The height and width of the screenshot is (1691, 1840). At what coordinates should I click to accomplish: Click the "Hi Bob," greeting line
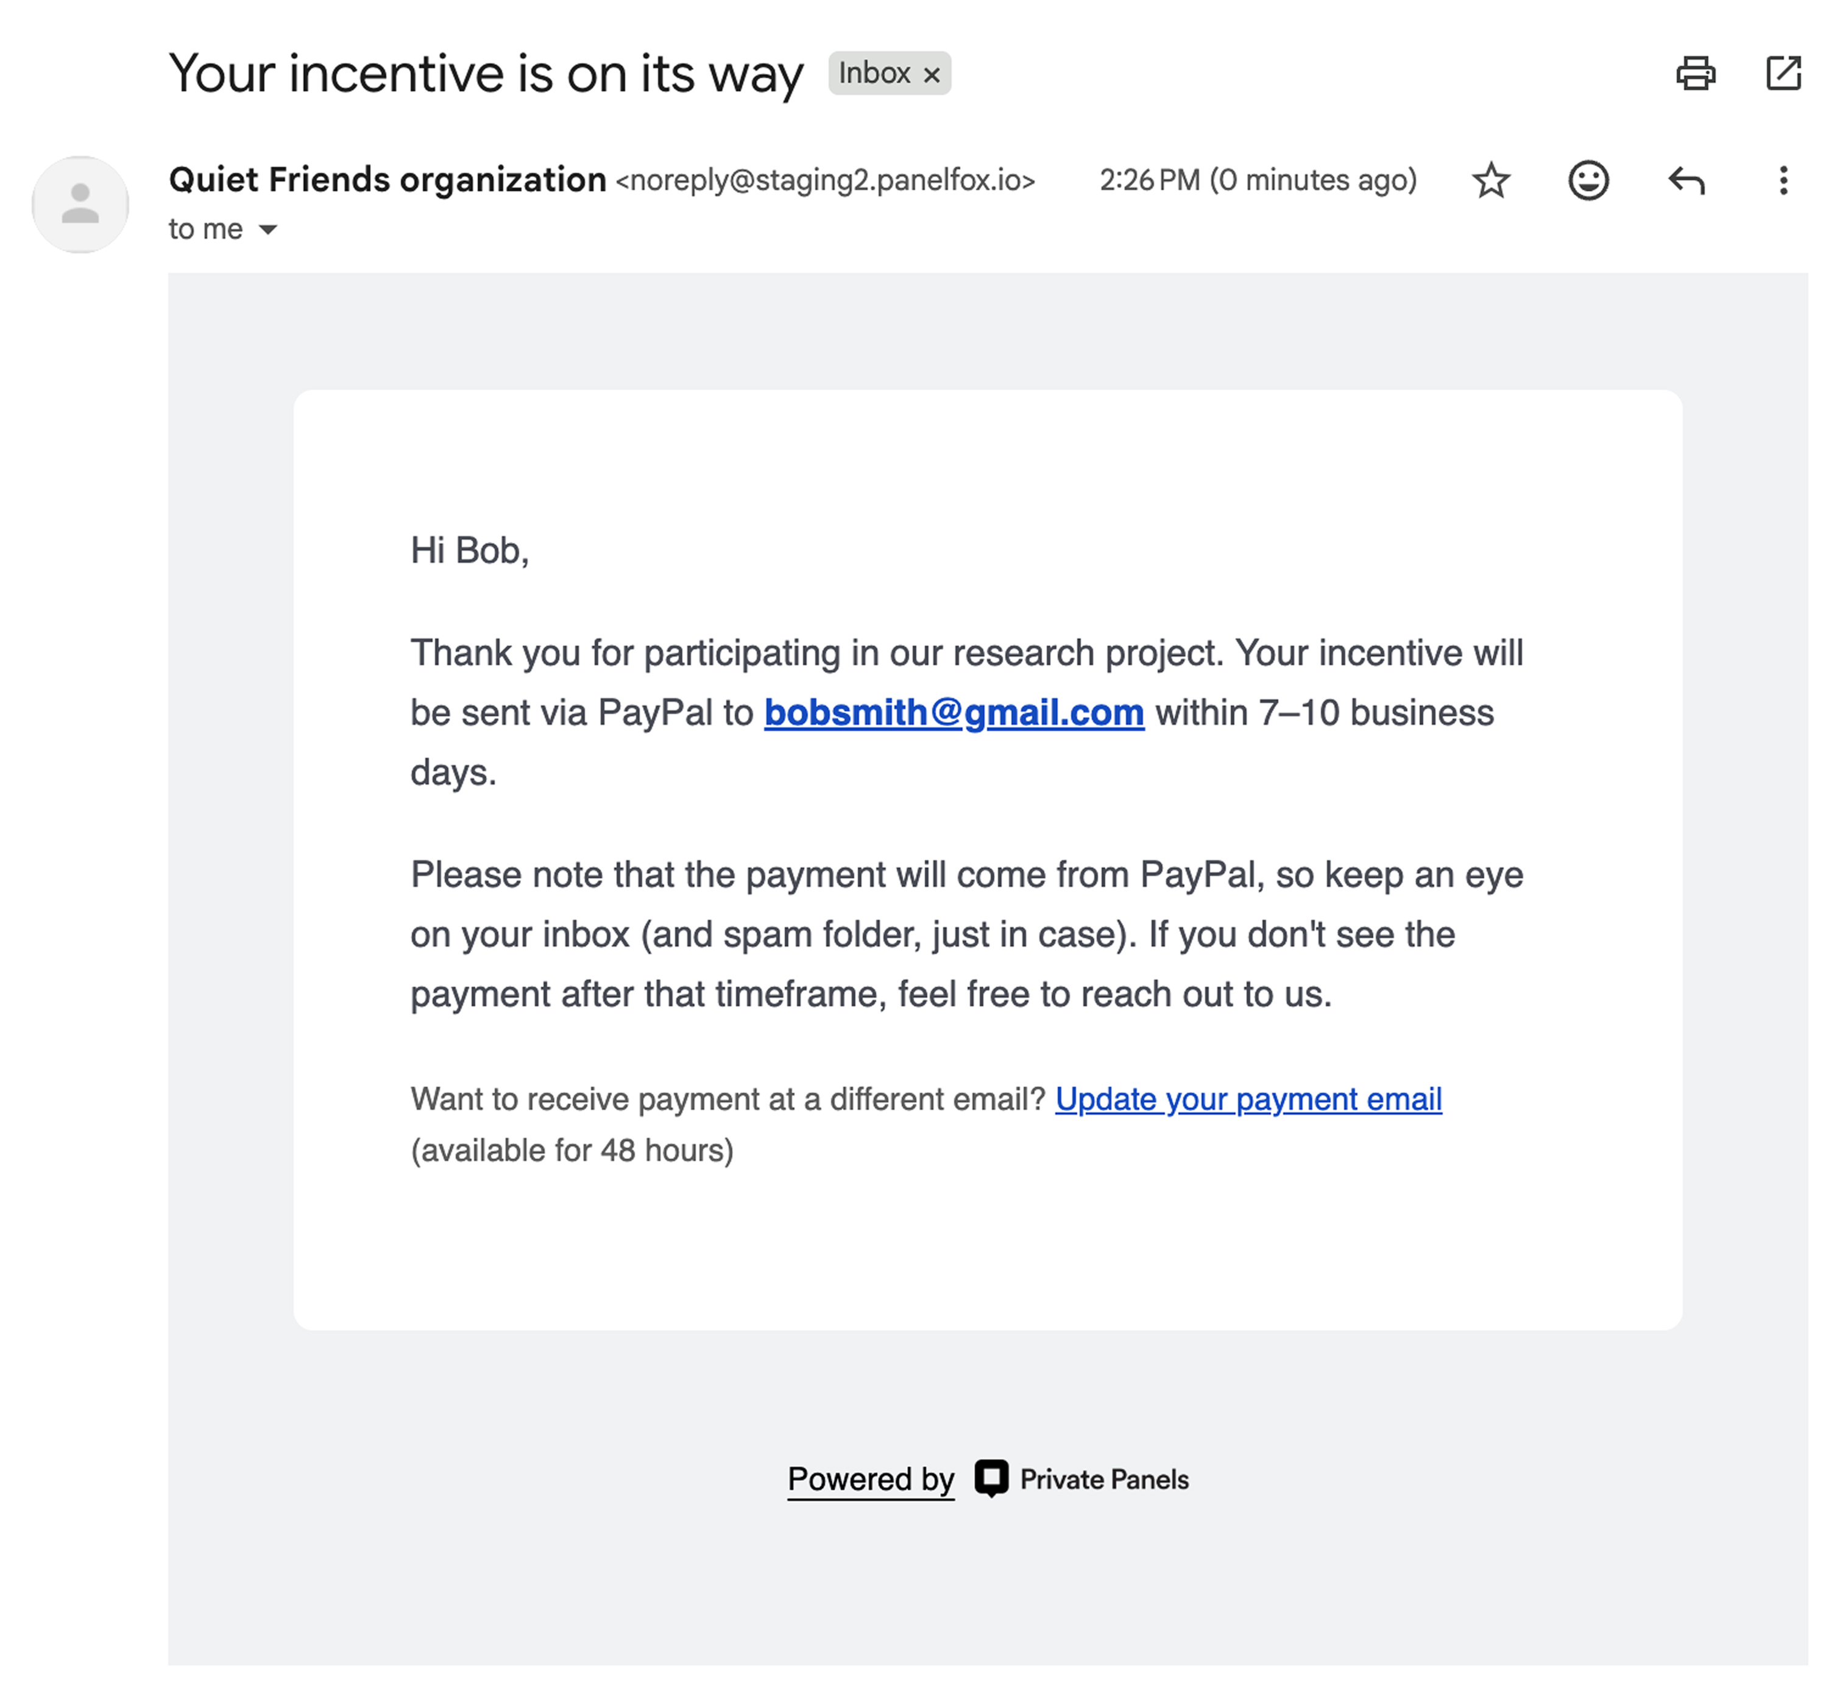coord(470,551)
